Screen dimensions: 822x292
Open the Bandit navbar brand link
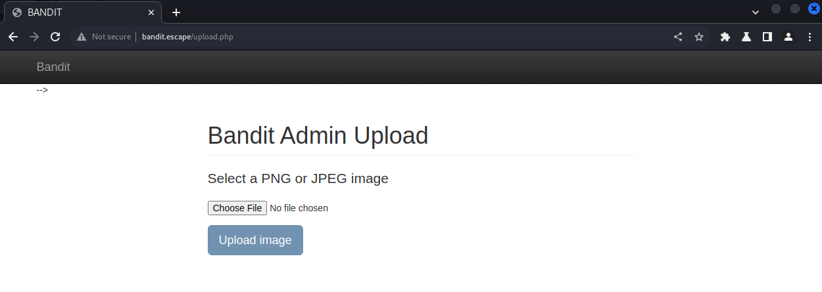[53, 67]
